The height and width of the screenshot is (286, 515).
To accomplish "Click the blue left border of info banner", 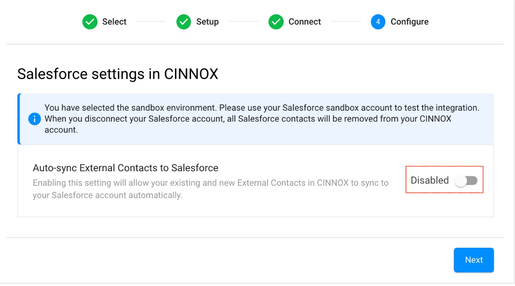I will (x=19, y=118).
